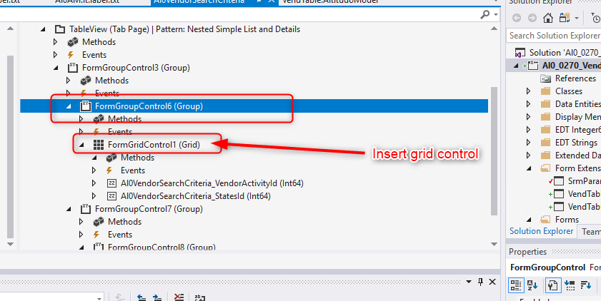This screenshot has width=601, height=301.
Task: Collapse the FormGroupControl6 node
Action: click(x=69, y=106)
